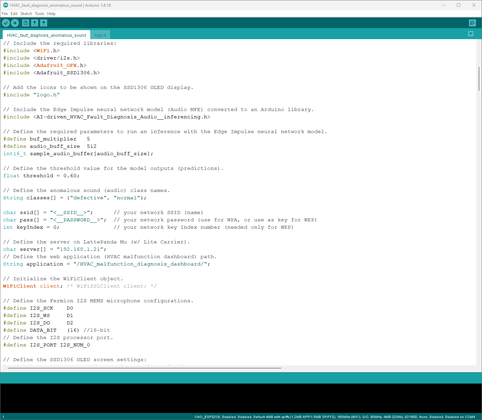
Task: Open a sketch using the Open icon
Action: (x=35, y=23)
